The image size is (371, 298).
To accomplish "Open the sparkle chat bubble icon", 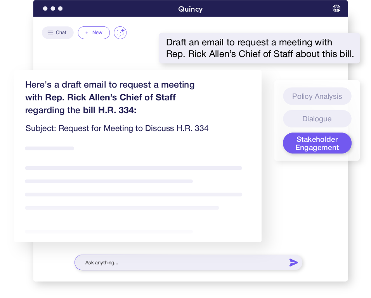I will (x=120, y=33).
